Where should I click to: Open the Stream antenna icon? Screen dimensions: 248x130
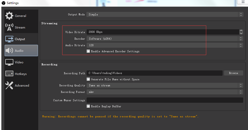(9, 27)
